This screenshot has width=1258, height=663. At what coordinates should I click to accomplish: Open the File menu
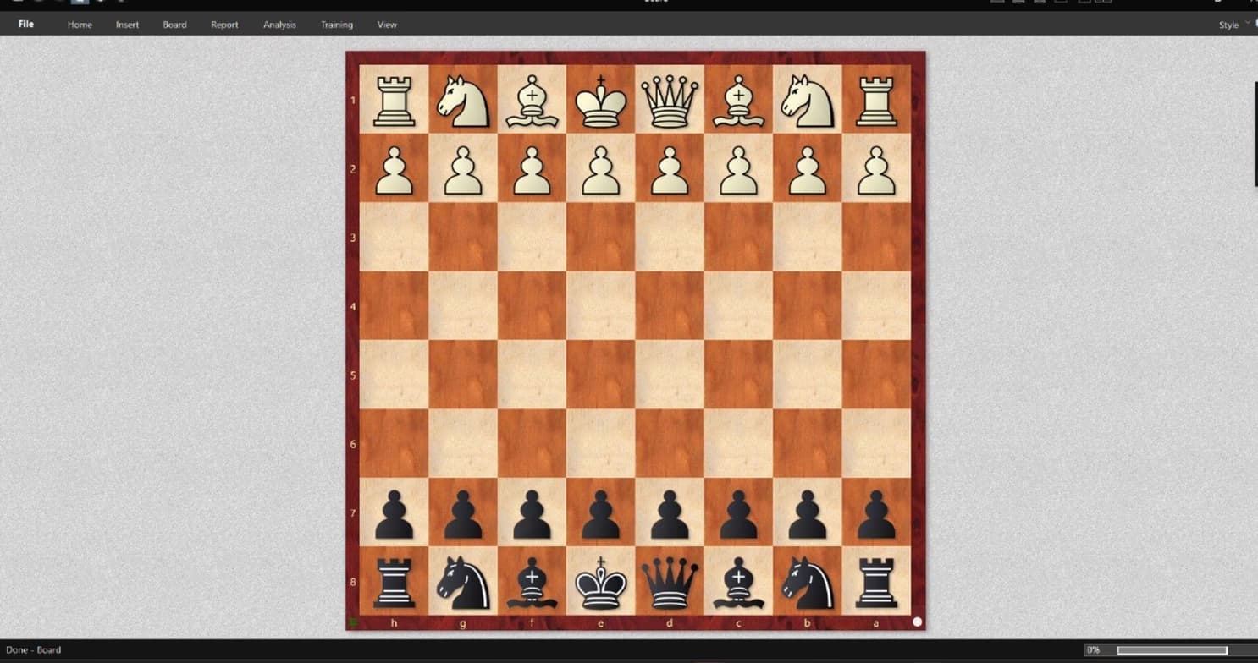tap(25, 25)
